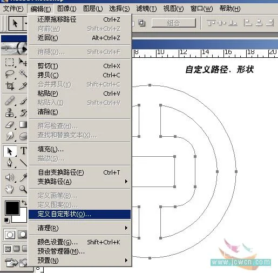Choose 颜色设置(G)... entry

pyautogui.click(x=79, y=242)
